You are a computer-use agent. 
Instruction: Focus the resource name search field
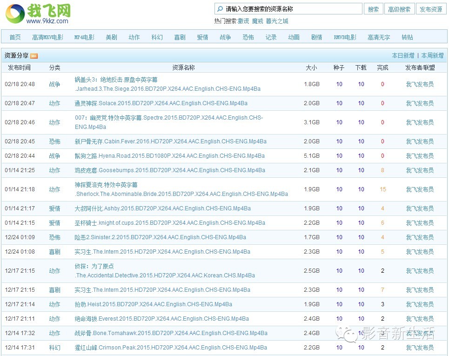point(292,9)
